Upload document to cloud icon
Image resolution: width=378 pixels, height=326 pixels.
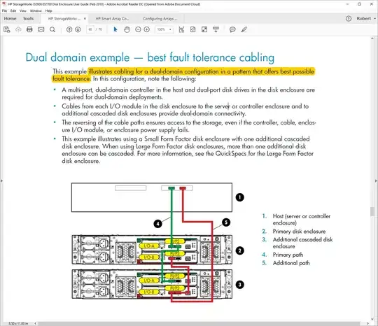click(x=18, y=29)
